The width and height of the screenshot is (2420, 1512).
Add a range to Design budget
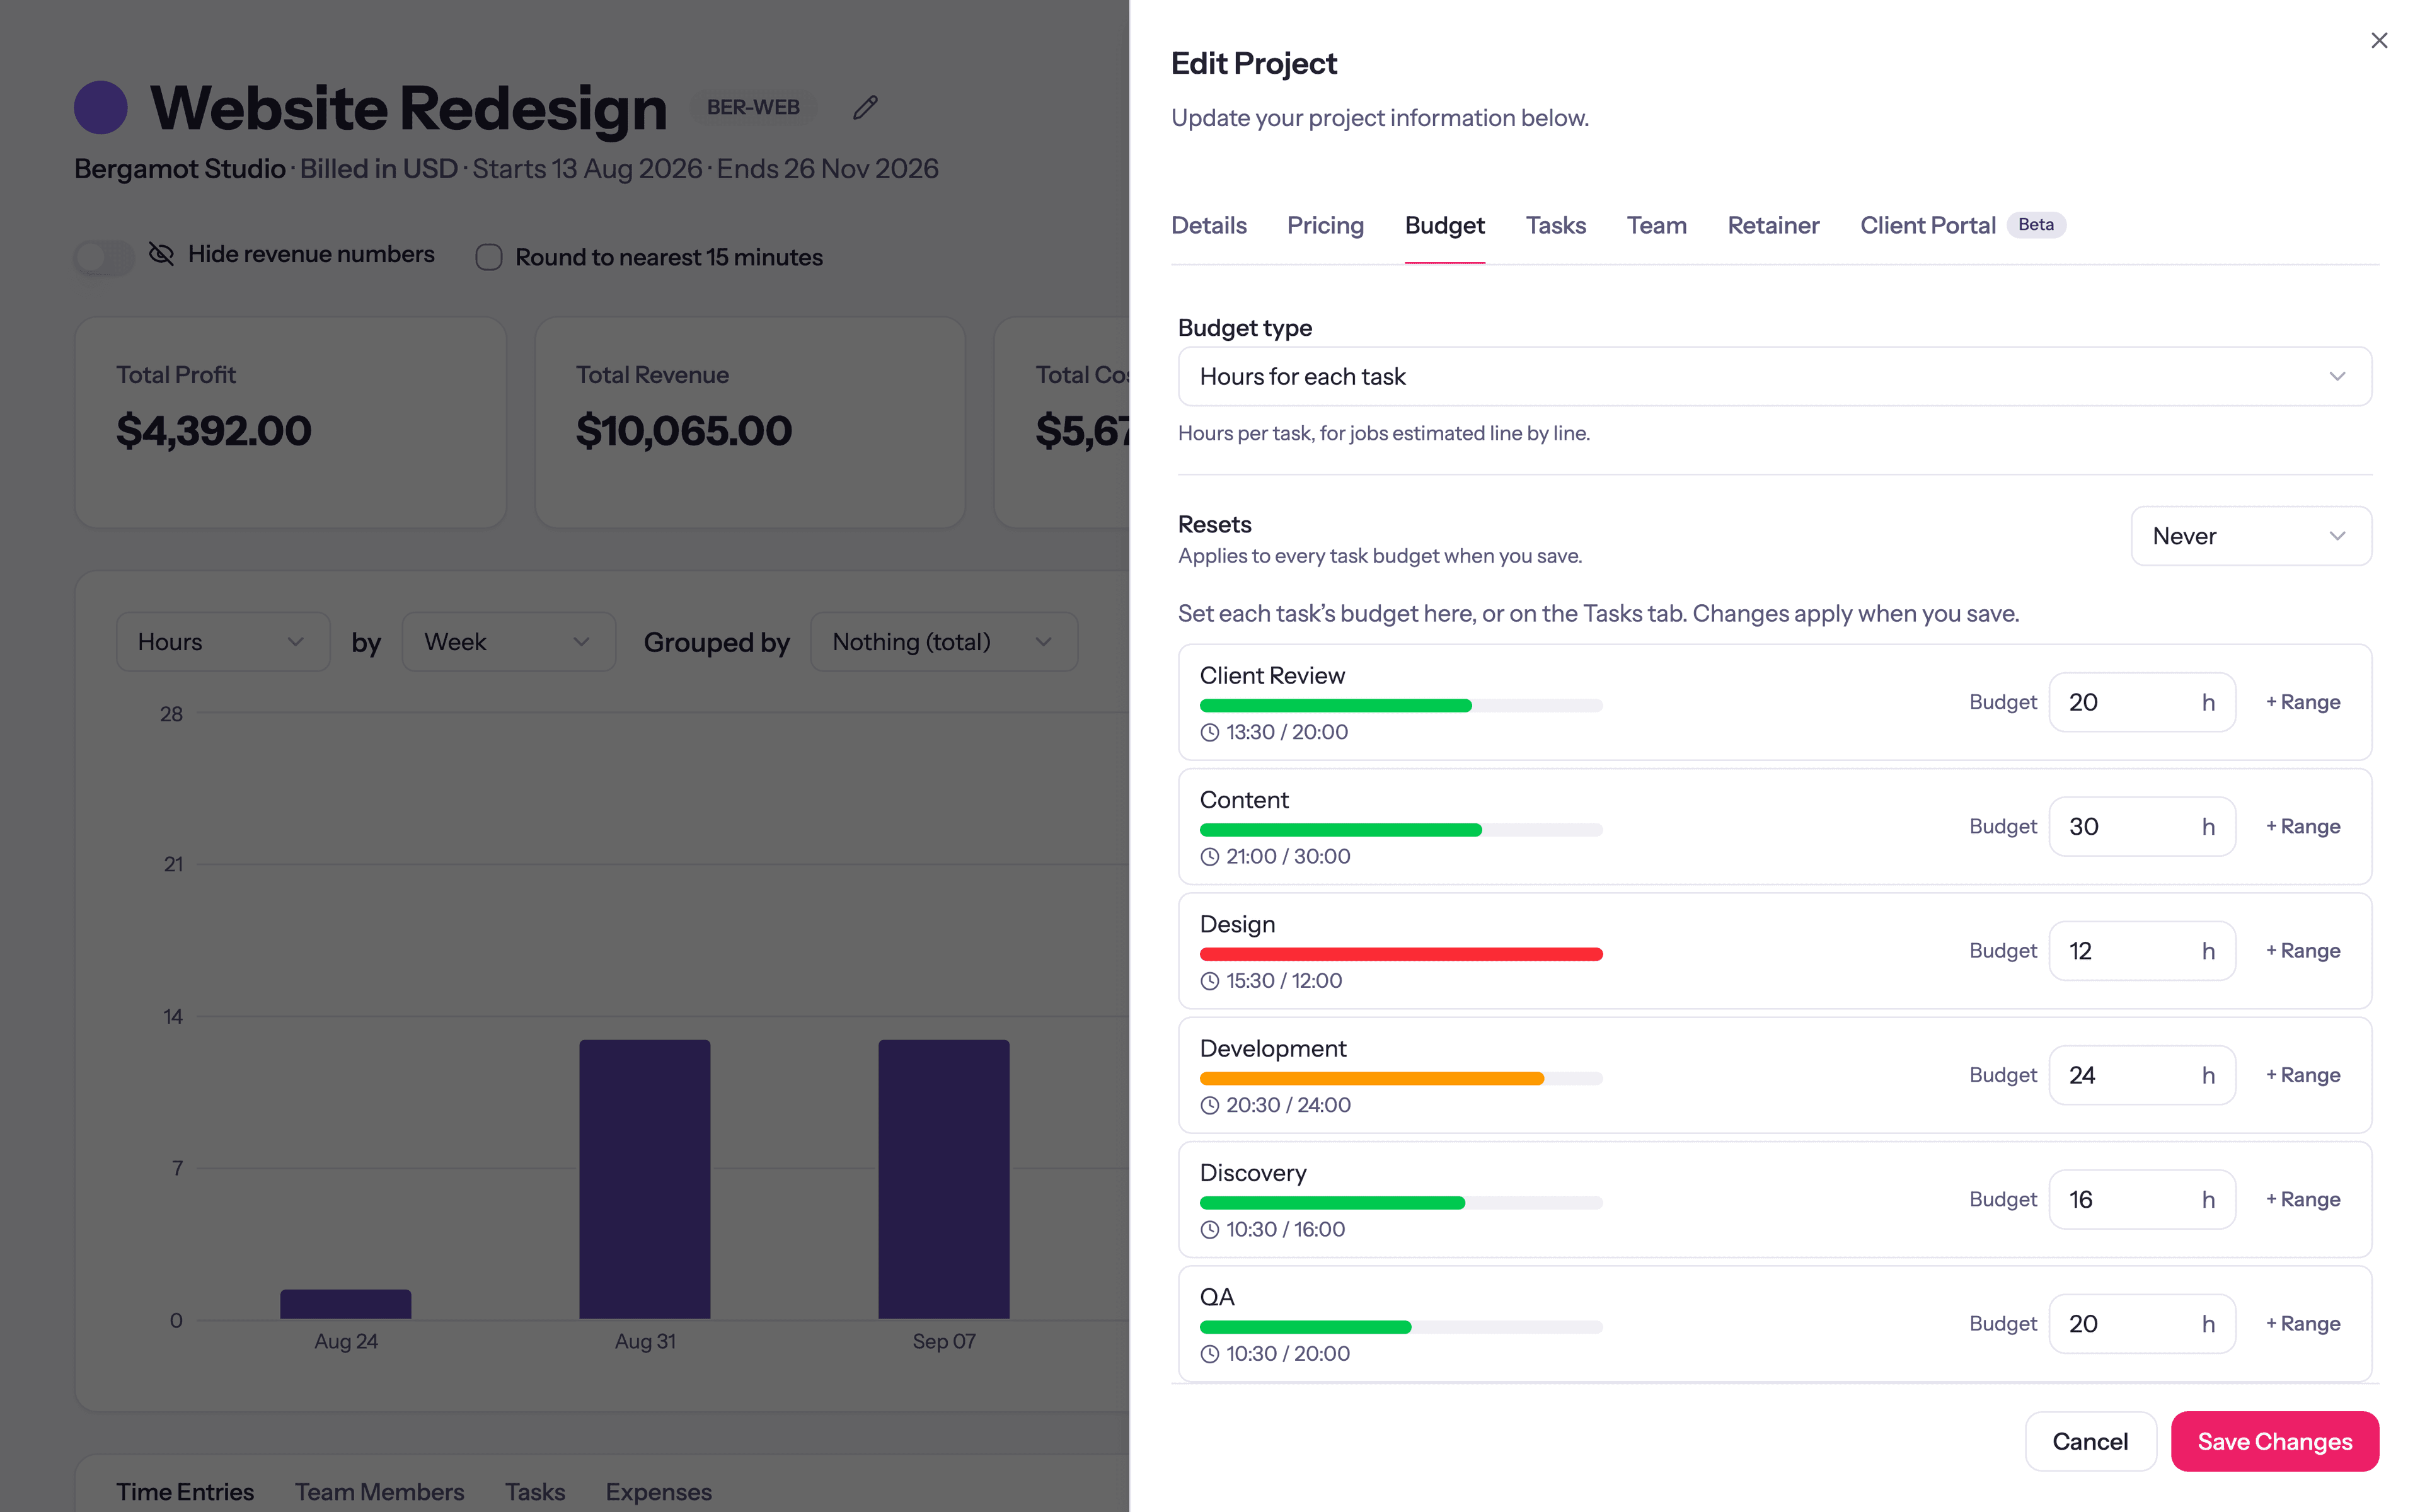tap(2302, 951)
